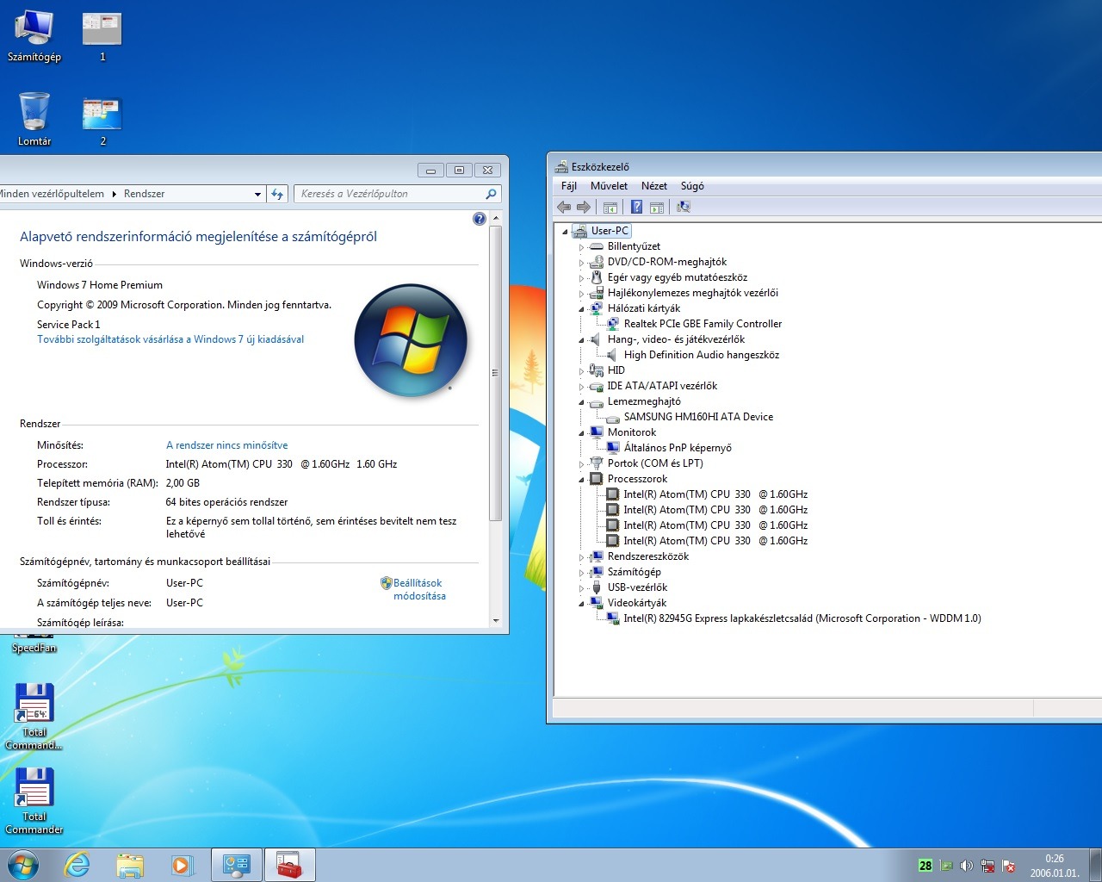Click the search magnifier in Vezérlőpult search box
Screen dimensions: 1102x882
[x=491, y=194]
